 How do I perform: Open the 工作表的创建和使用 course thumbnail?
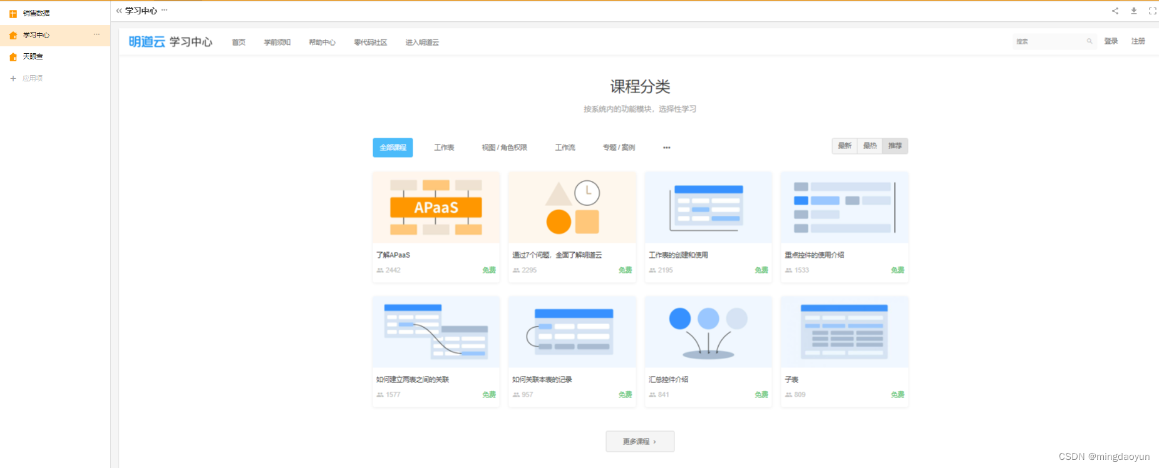pyautogui.click(x=708, y=208)
